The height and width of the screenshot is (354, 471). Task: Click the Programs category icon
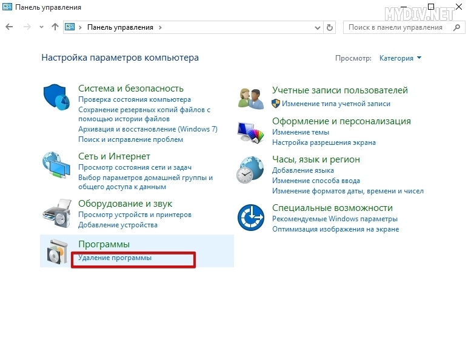(56, 252)
